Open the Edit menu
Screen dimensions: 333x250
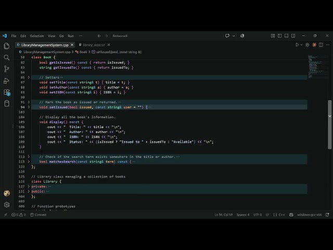(x=23, y=36)
